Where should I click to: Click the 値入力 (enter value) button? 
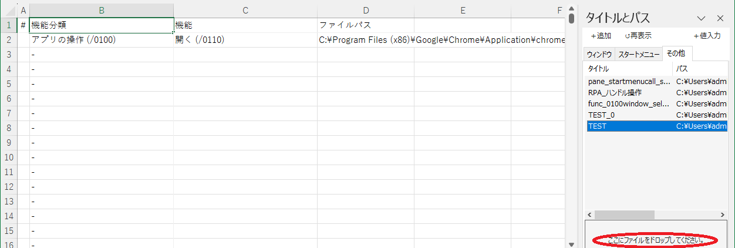(707, 36)
